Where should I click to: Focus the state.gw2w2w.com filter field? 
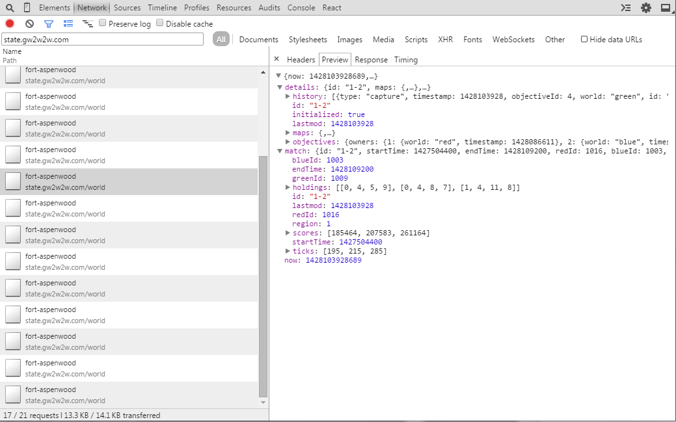pyautogui.click(x=103, y=39)
